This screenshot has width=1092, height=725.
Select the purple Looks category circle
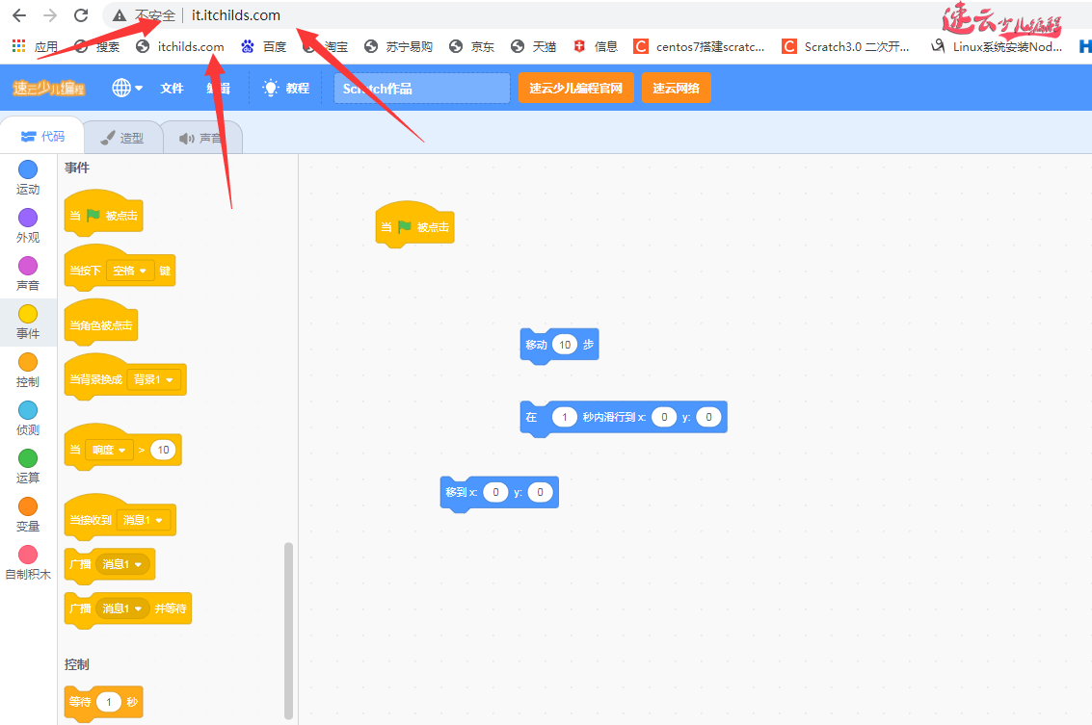pyautogui.click(x=28, y=218)
